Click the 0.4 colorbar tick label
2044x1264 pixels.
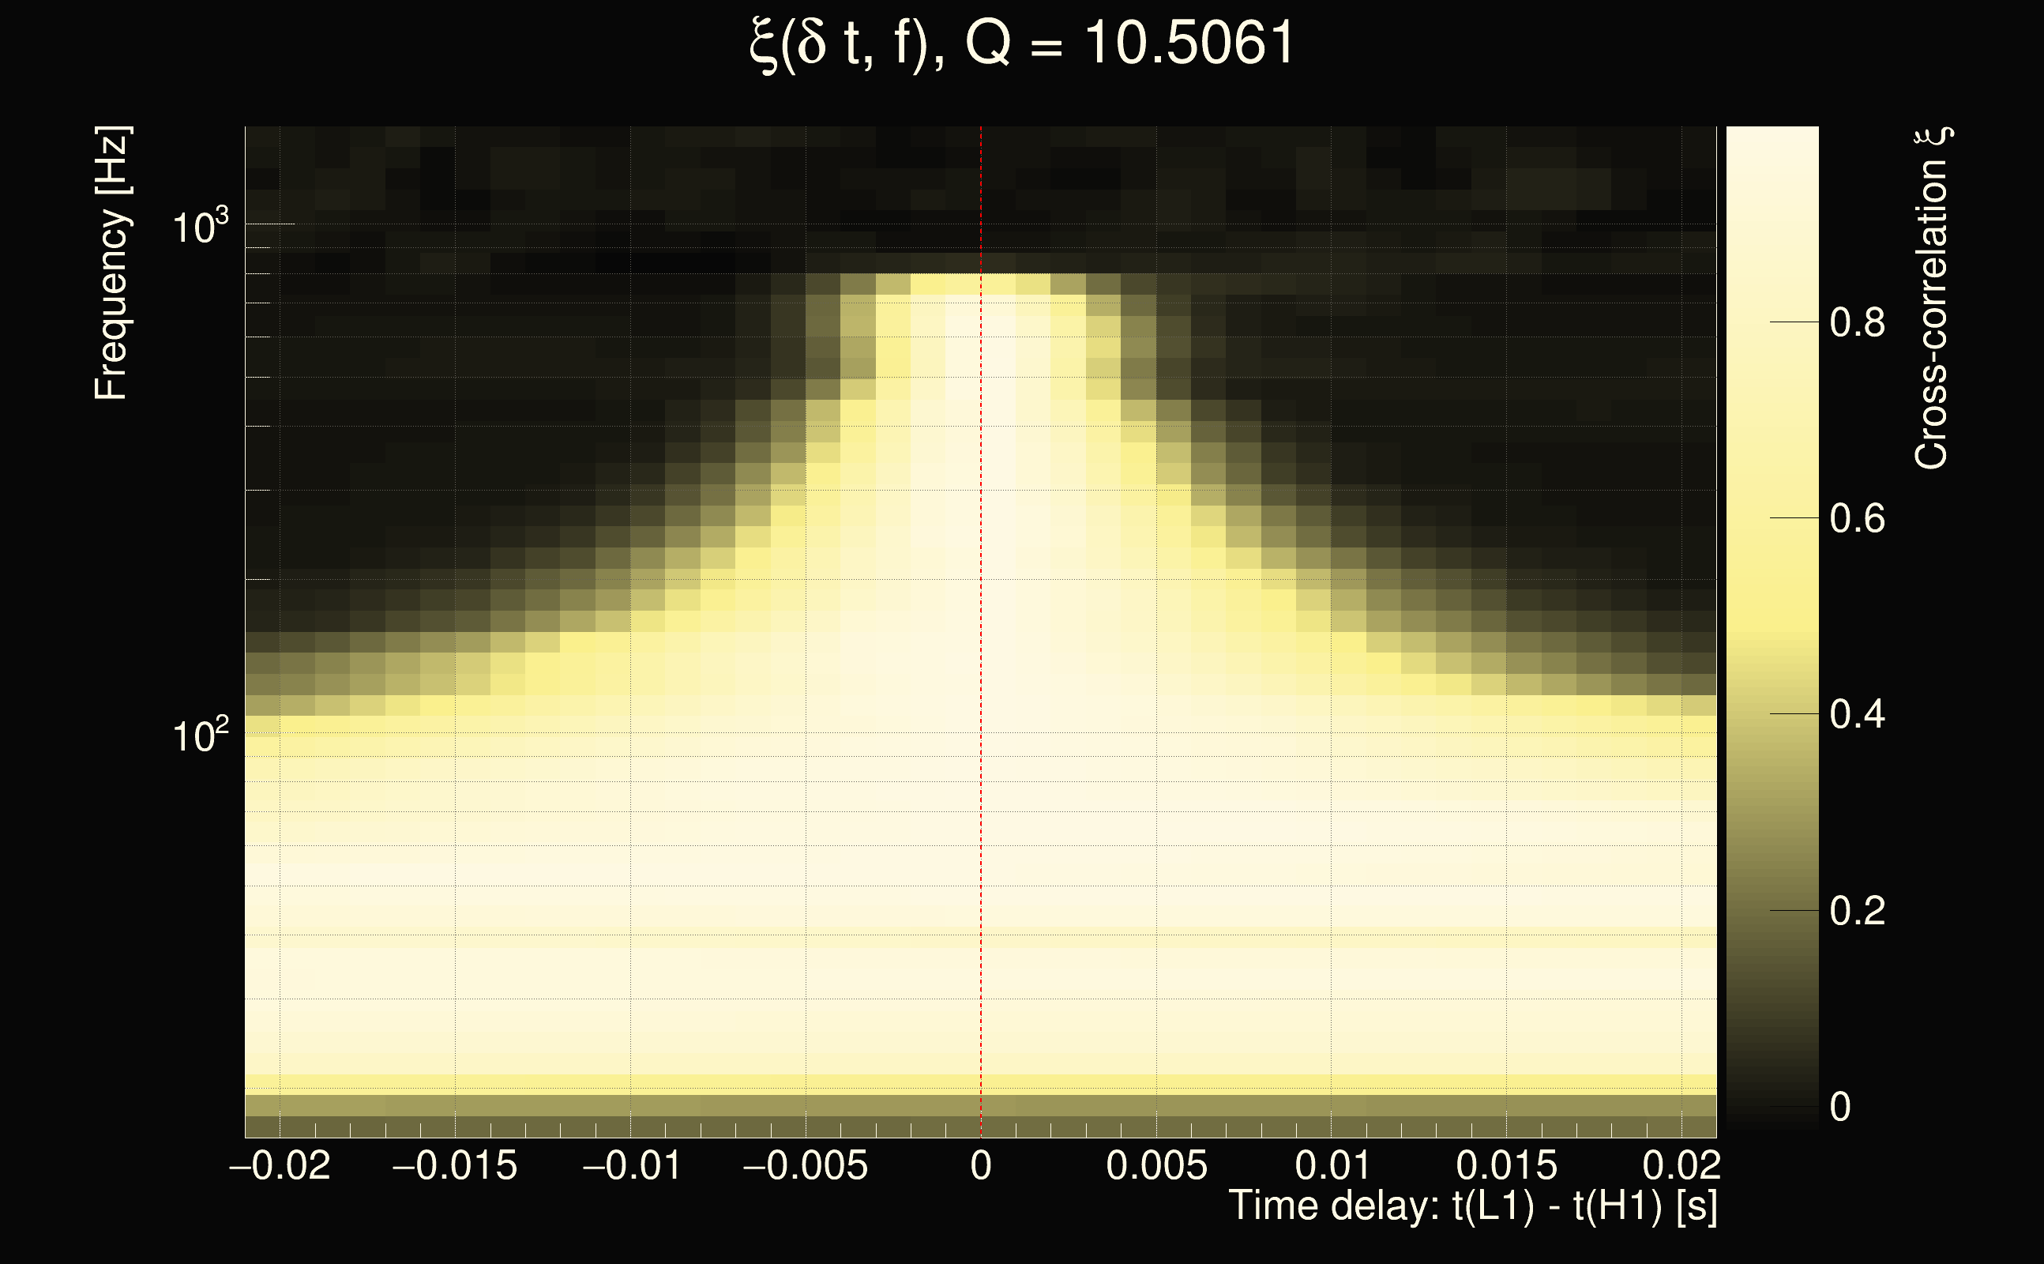click(x=1857, y=715)
